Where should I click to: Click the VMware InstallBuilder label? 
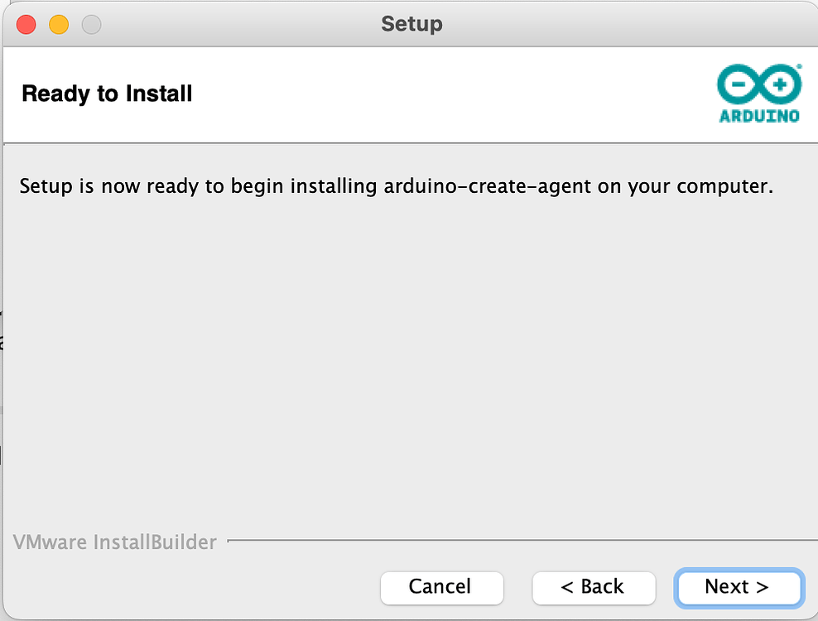click(x=115, y=542)
